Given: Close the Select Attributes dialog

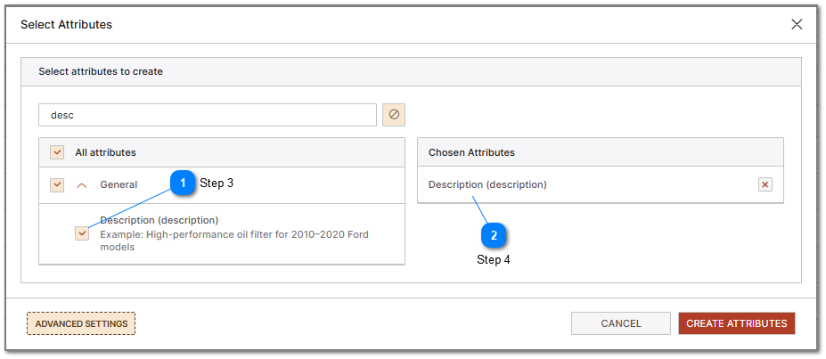Looking at the screenshot, I should pos(797,24).
